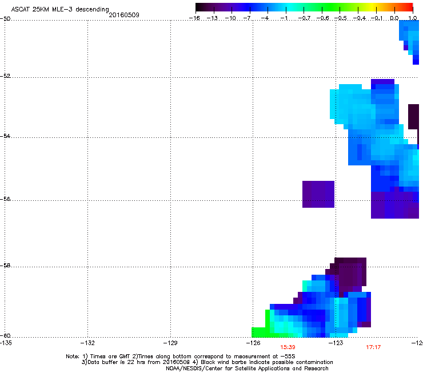Click the dark data block right of -54
This screenshot has height=372, width=423.
pos(413,117)
